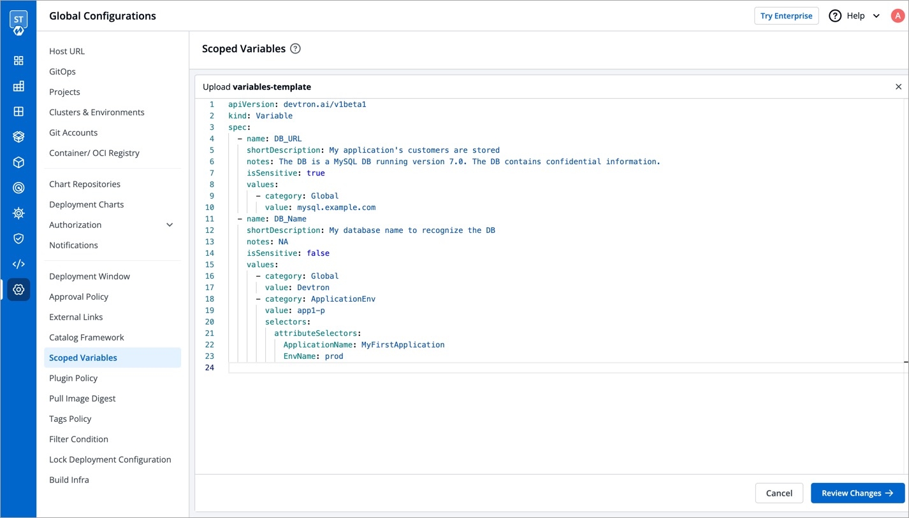909x518 pixels.
Task: Open the Help dropdown menu
Action: (x=854, y=16)
